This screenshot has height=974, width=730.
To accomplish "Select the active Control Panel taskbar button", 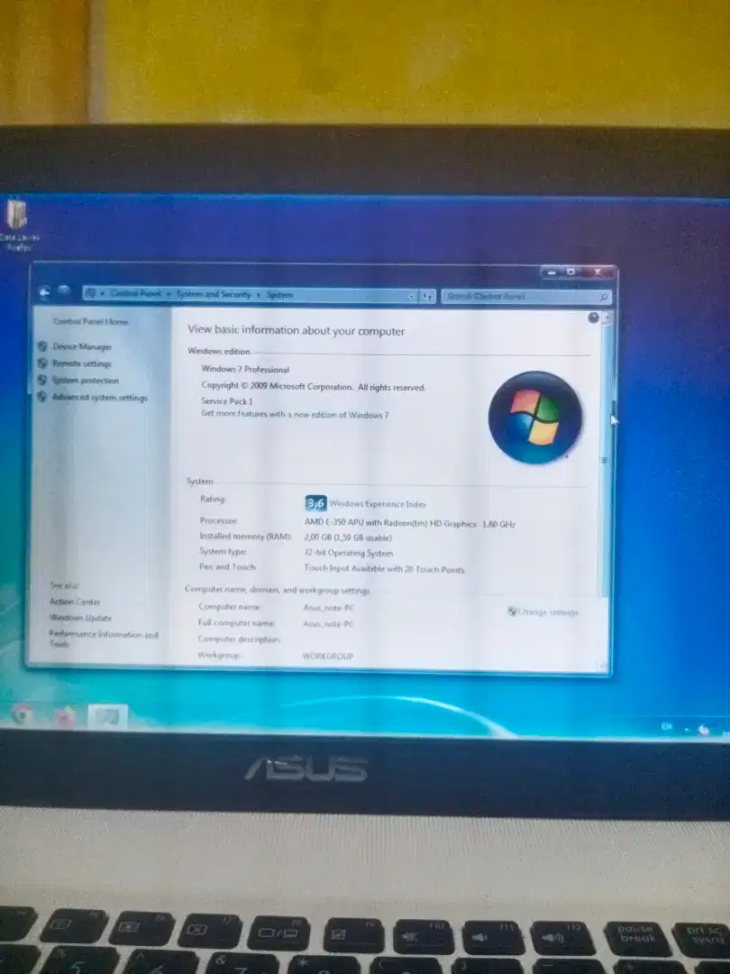I will tap(106, 717).
